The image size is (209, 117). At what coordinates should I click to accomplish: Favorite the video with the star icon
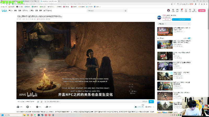point(37,107)
